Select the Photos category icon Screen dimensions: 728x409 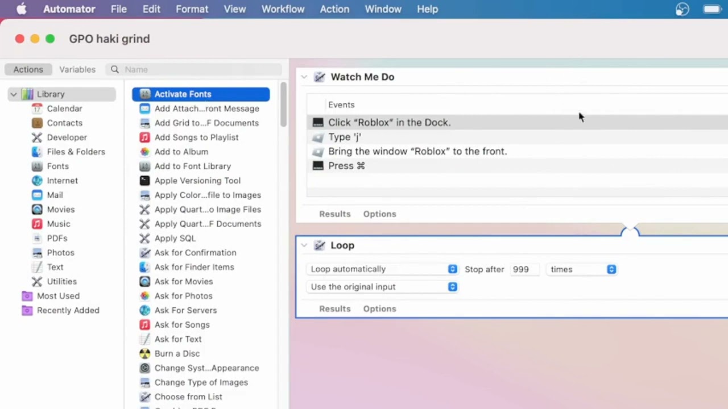37,253
